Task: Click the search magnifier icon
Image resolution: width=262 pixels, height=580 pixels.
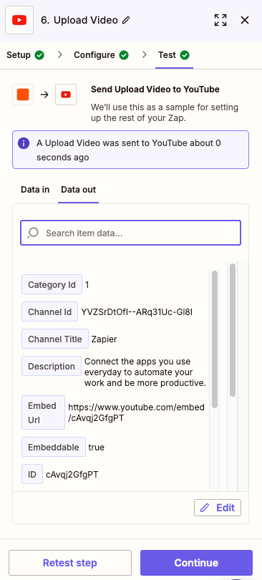Action: 33,233
